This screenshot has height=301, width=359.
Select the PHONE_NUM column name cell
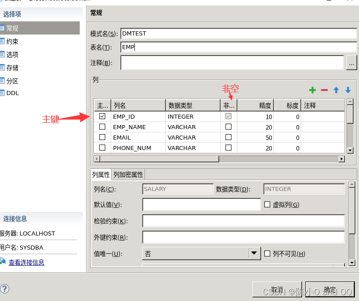pyautogui.click(x=138, y=148)
